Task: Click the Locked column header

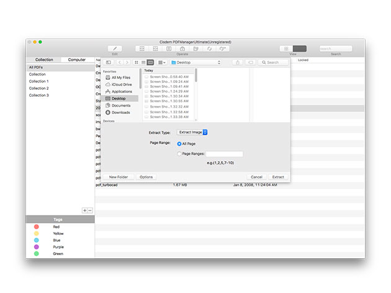Action: point(303,60)
